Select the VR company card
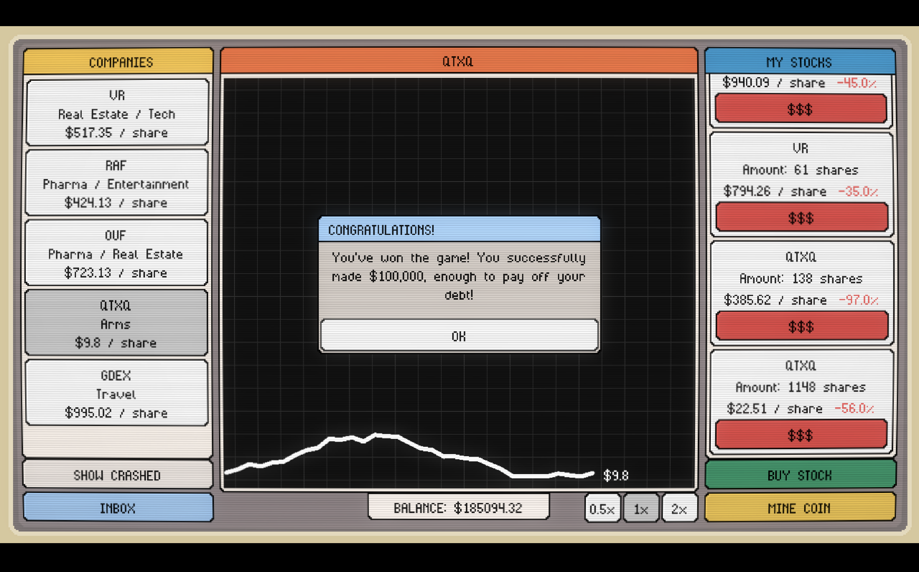Image resolution: width=919 pixels, height=572 pixels. (x=117, y=113)
